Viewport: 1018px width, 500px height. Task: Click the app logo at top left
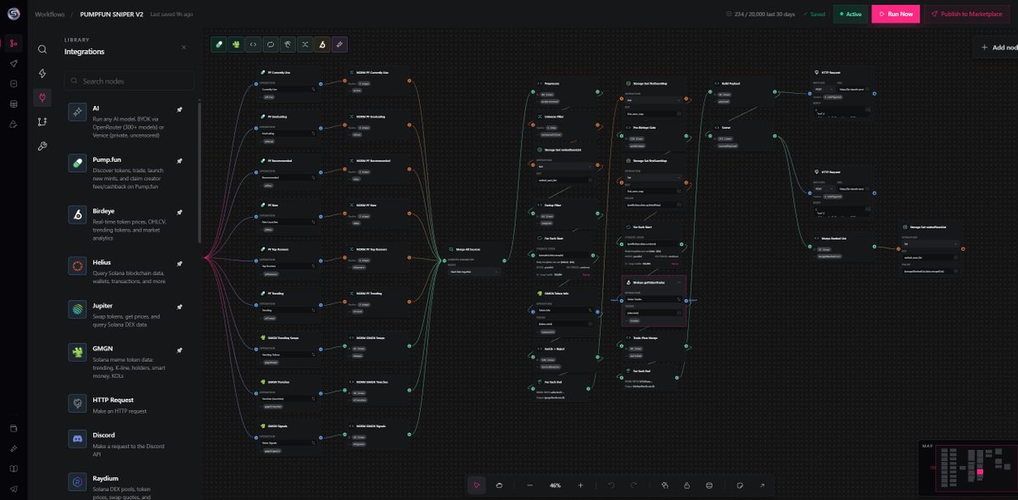[13, 14]
